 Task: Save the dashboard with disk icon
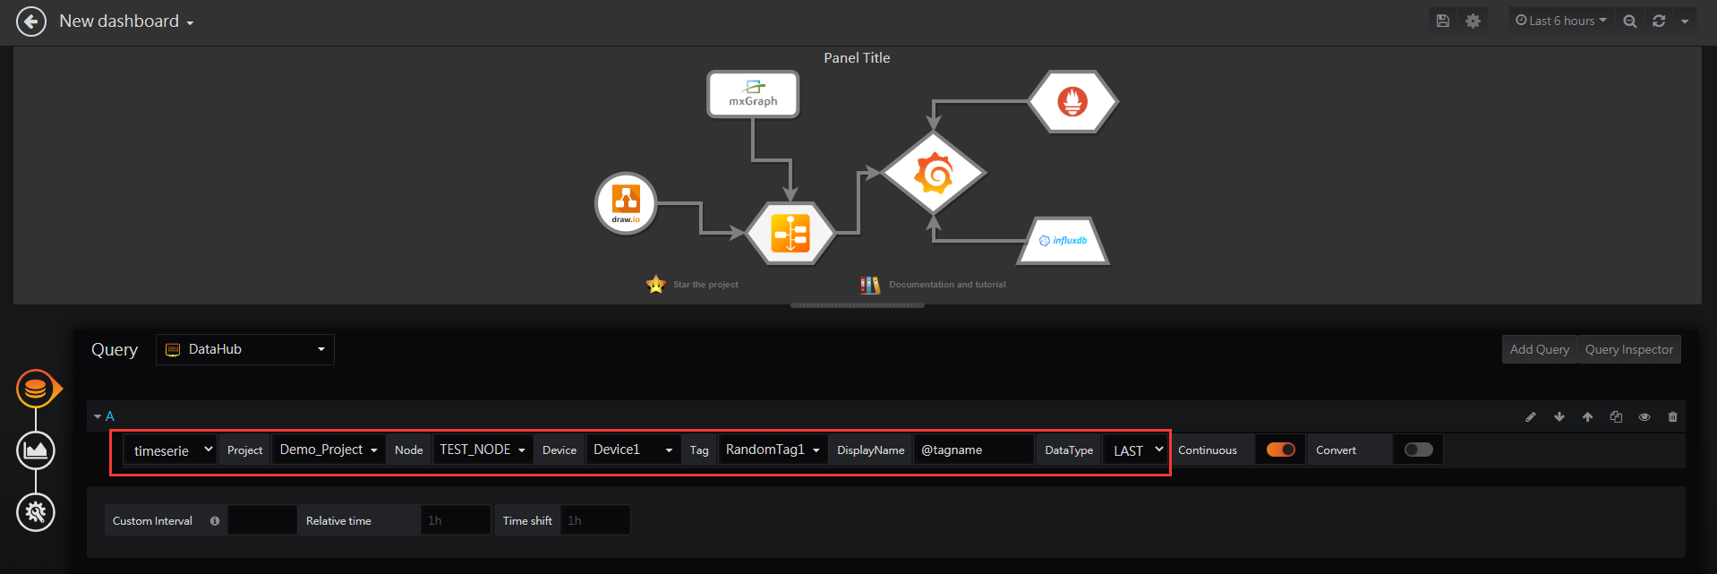click(1442, 21)
